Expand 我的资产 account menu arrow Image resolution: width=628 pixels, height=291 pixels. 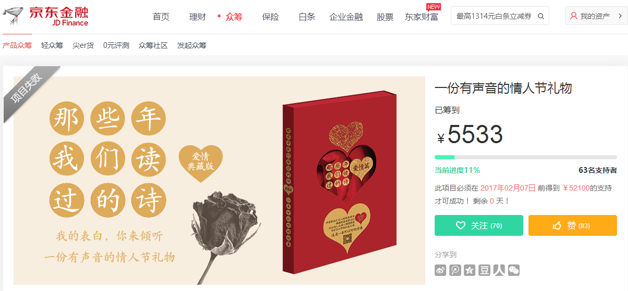click(620, 16)
